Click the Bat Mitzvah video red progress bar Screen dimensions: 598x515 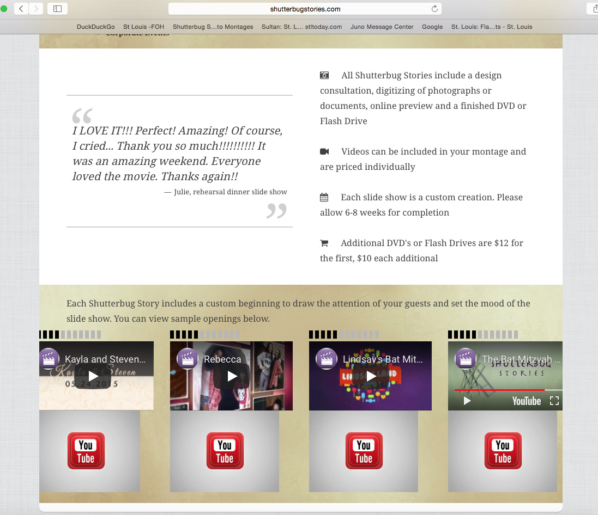coord(499,390)
